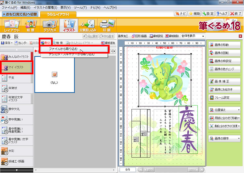Close the right panel with red X
Screen dimensions: 244x173
pos(240,36)
